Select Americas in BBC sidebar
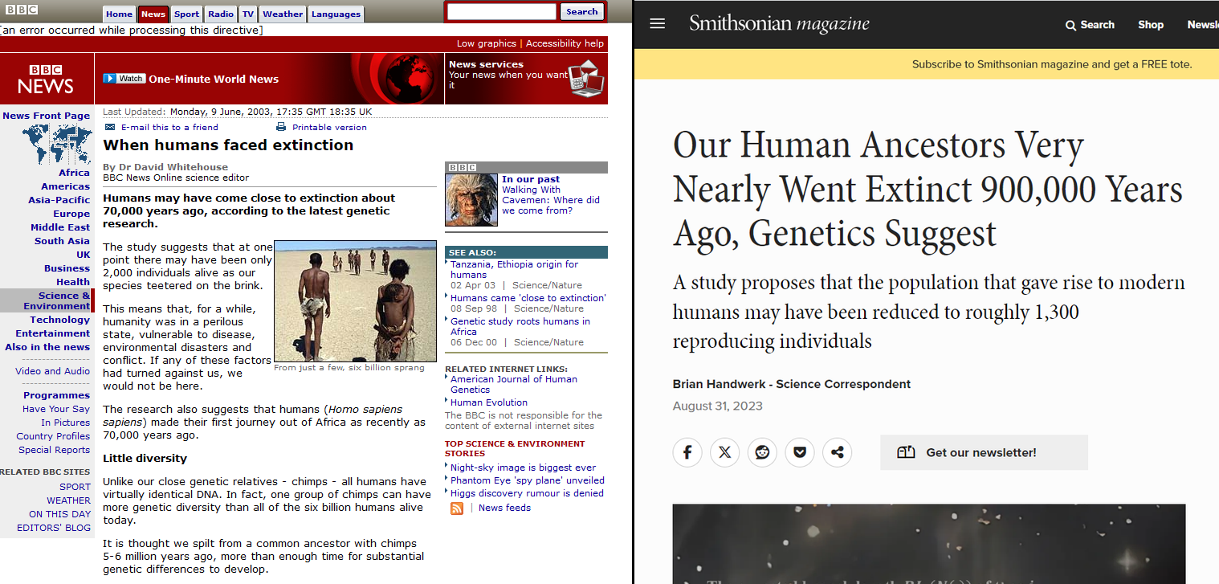 (x=66, y=186)
